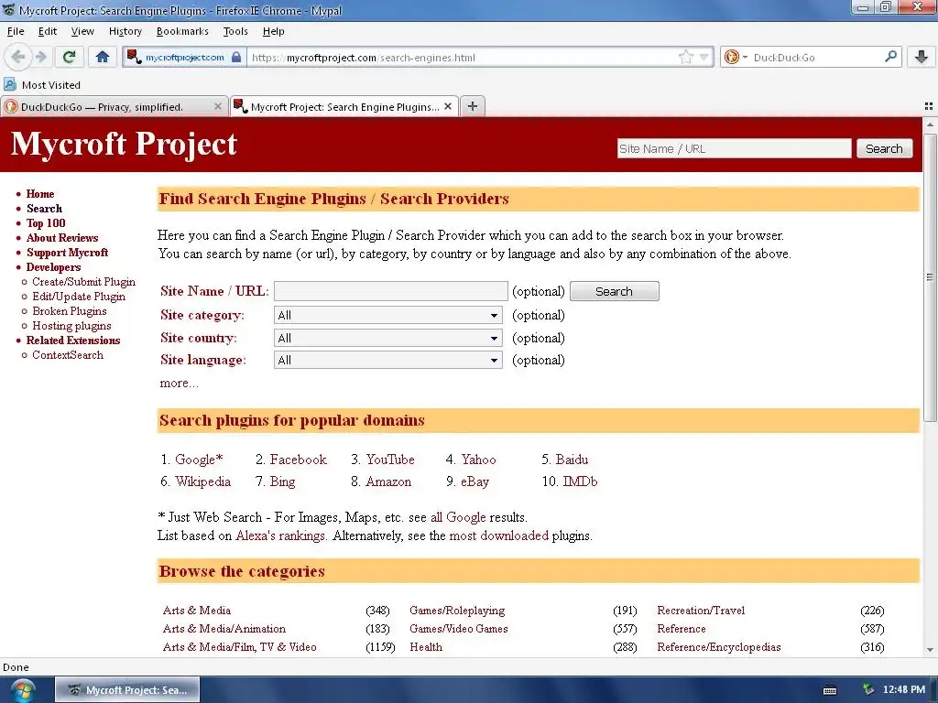Open the View menu
The width and height of the screenshot is (938, 703).
coord(82,31)
